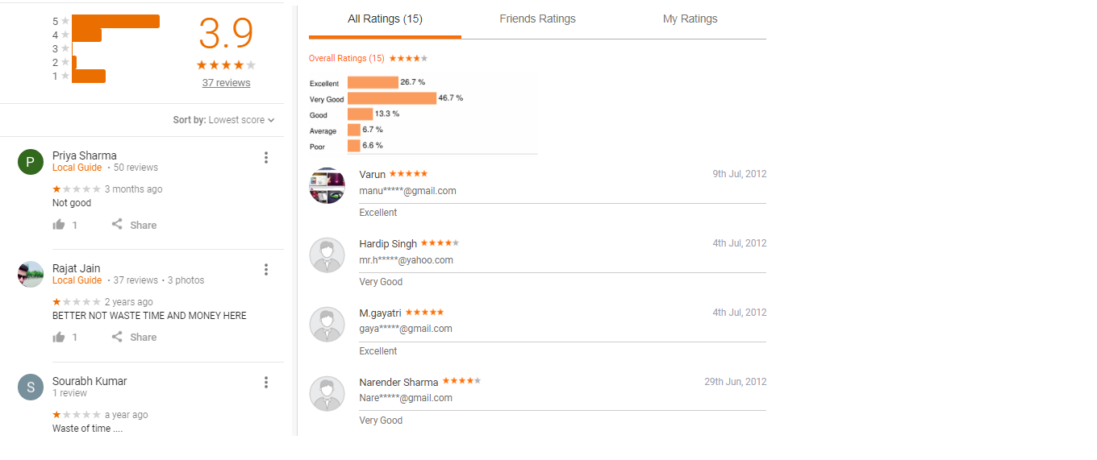Switch to the Friends Ratings tab
The width and height of the screenshot is (1097, 460).
(537, 19)
